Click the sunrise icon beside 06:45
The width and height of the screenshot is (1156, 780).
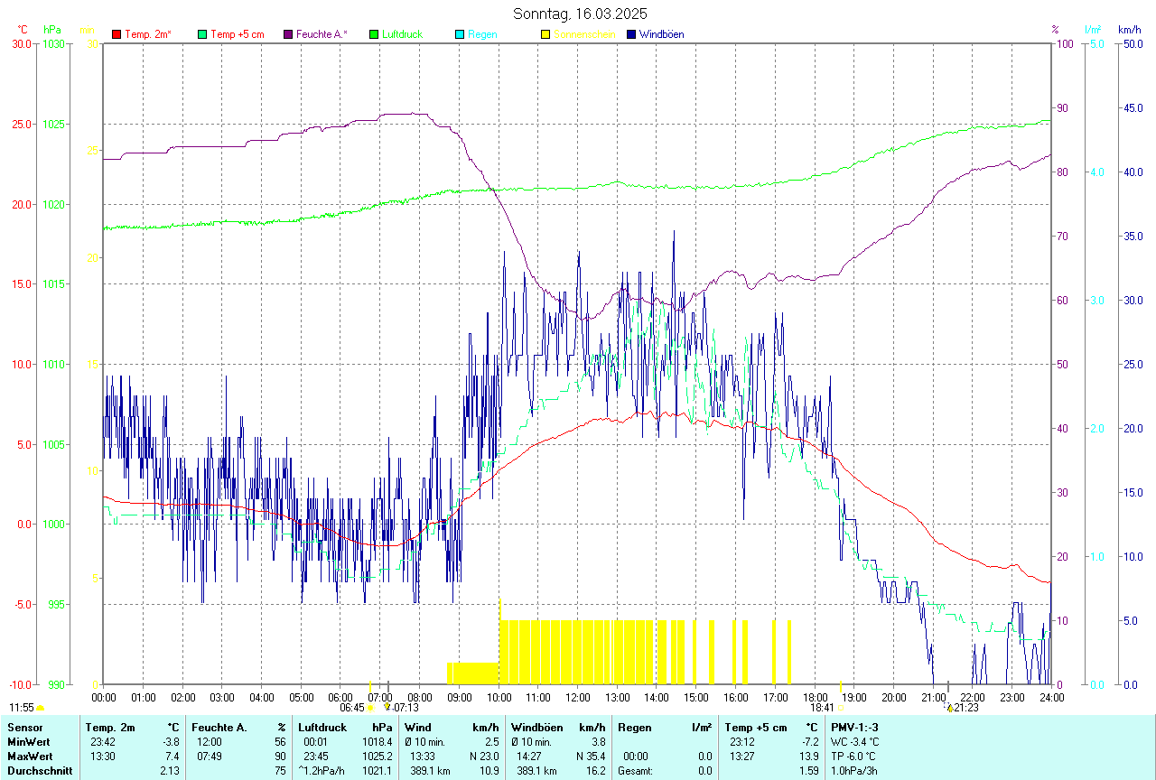(370, 709)
